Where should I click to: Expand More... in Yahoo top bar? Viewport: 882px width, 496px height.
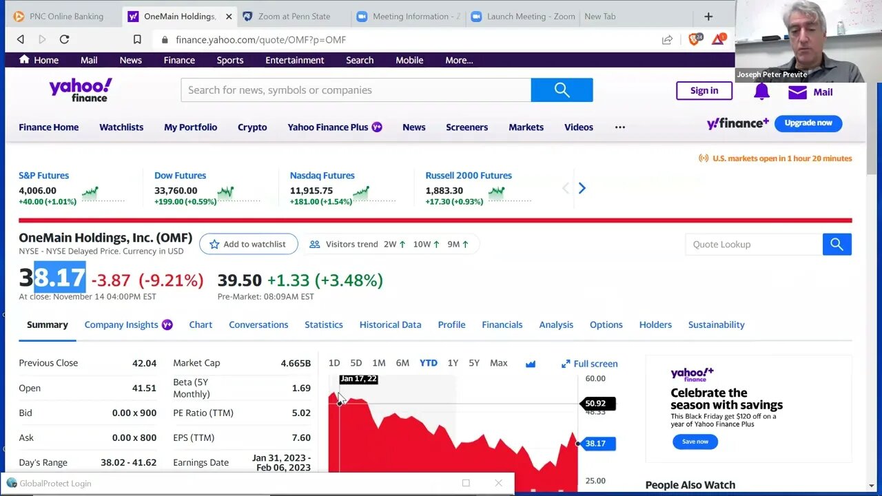[459, 60]
